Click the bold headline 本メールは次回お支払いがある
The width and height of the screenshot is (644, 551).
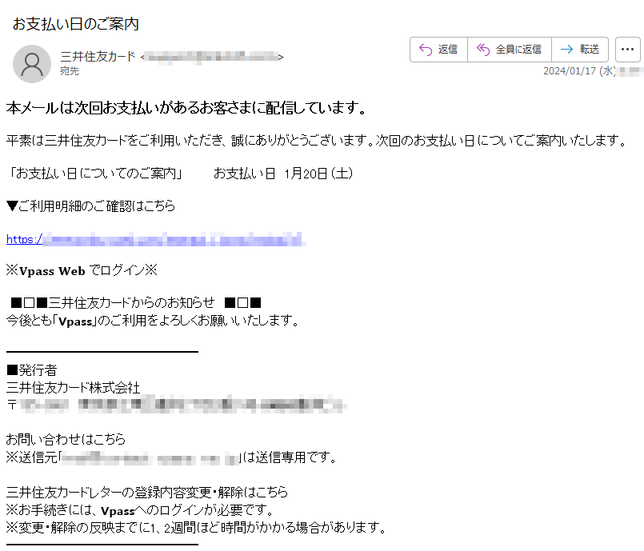(x=186, y=108)
